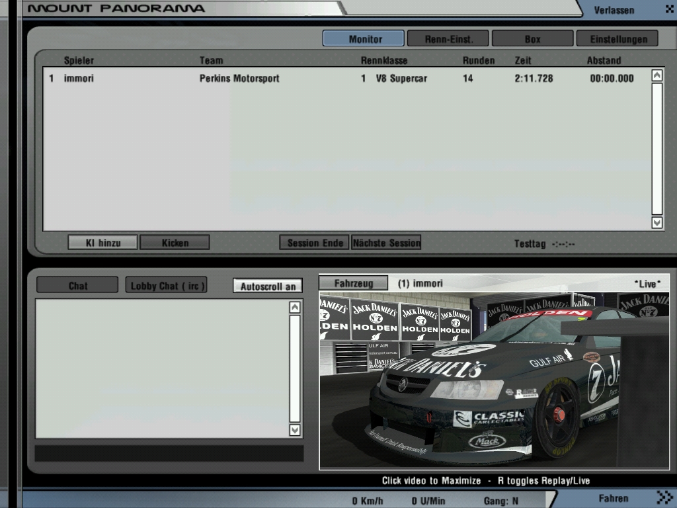Click the Abstand column header

604,60
